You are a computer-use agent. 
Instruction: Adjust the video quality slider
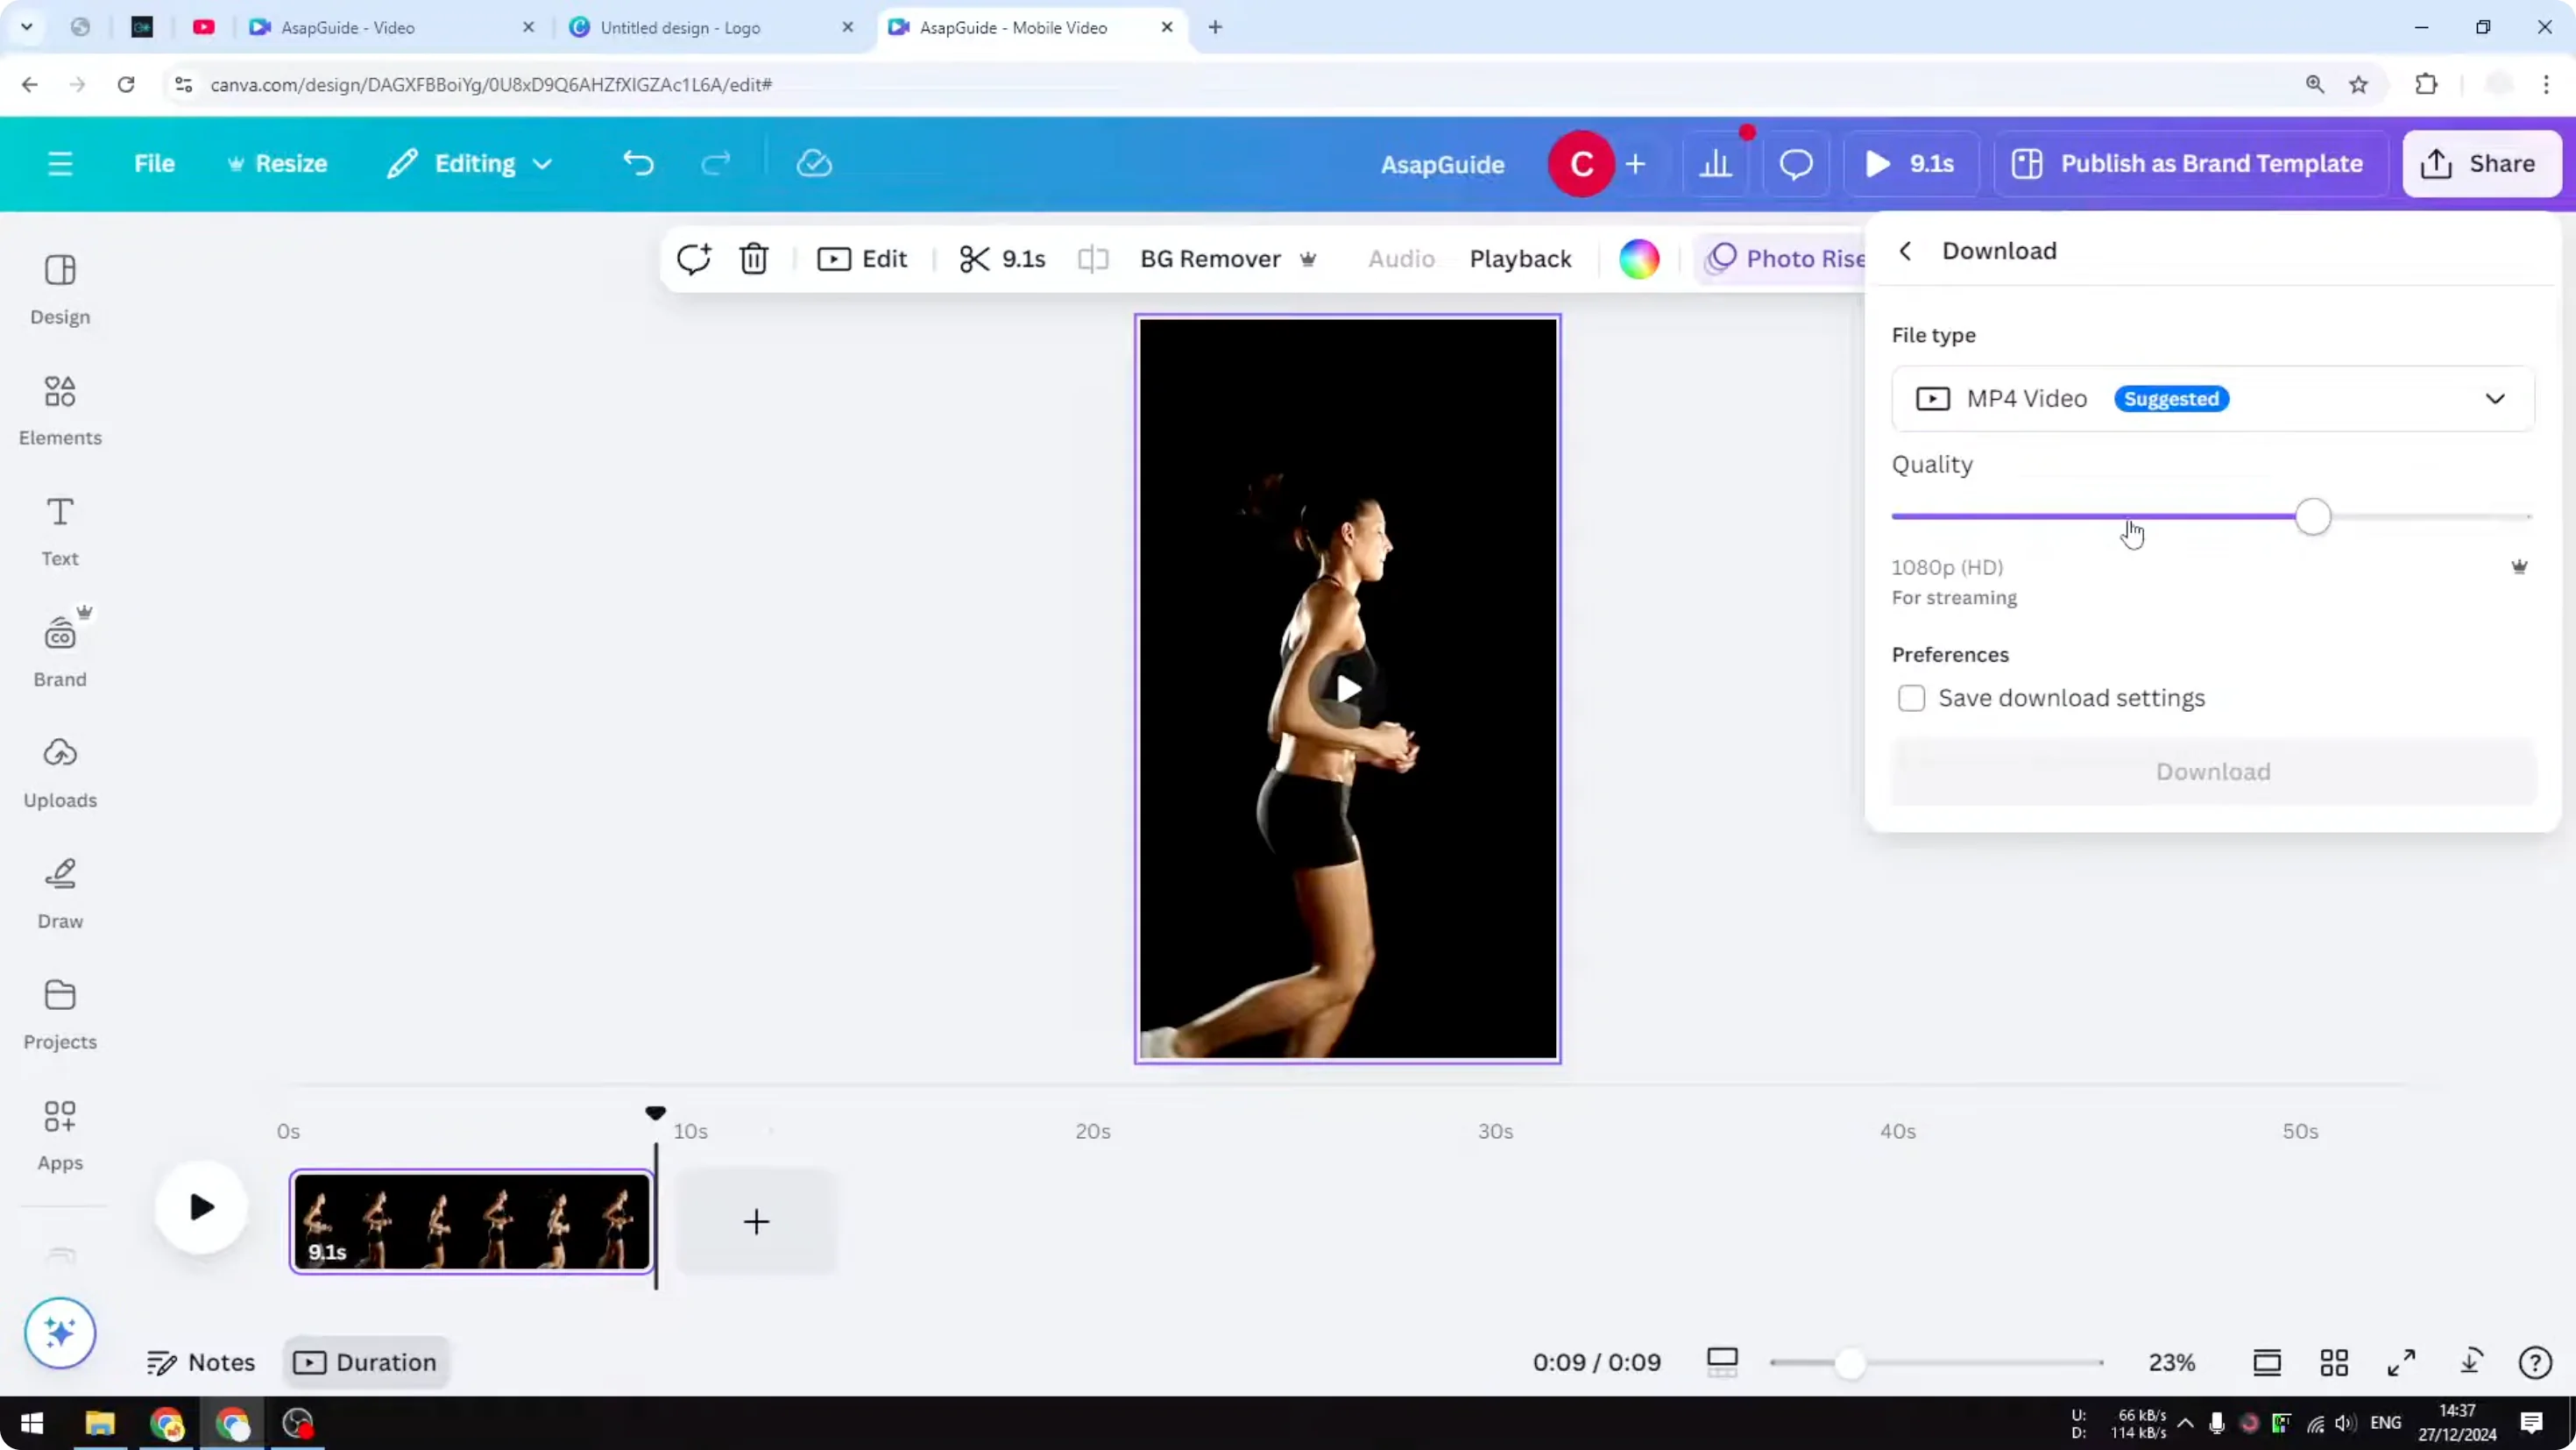(2313, 516)
